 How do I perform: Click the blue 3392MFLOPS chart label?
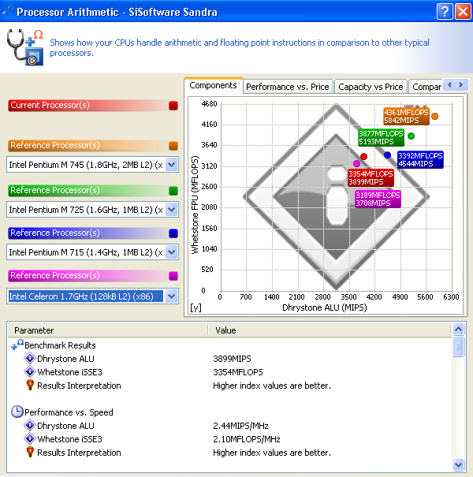[420, 160]
